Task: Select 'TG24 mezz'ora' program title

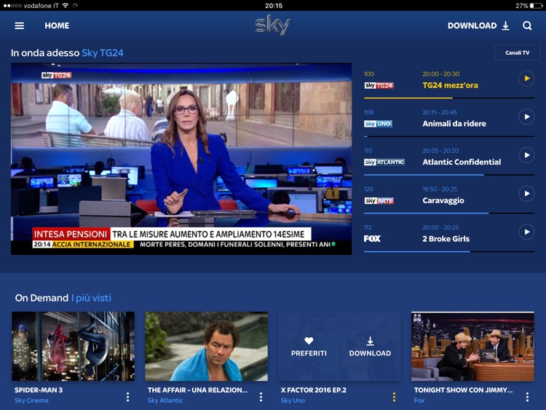Action: click(450, 85)
